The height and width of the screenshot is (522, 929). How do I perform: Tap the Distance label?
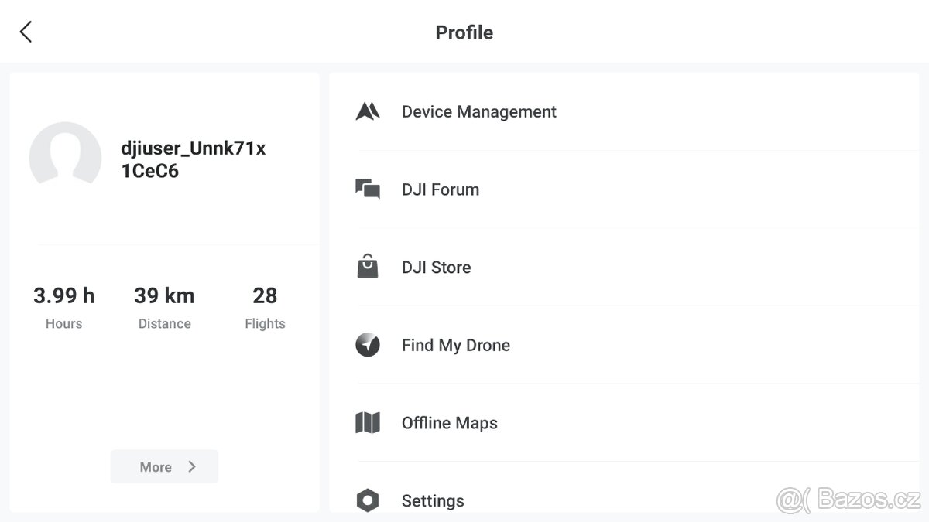click(x=164, y=324)
